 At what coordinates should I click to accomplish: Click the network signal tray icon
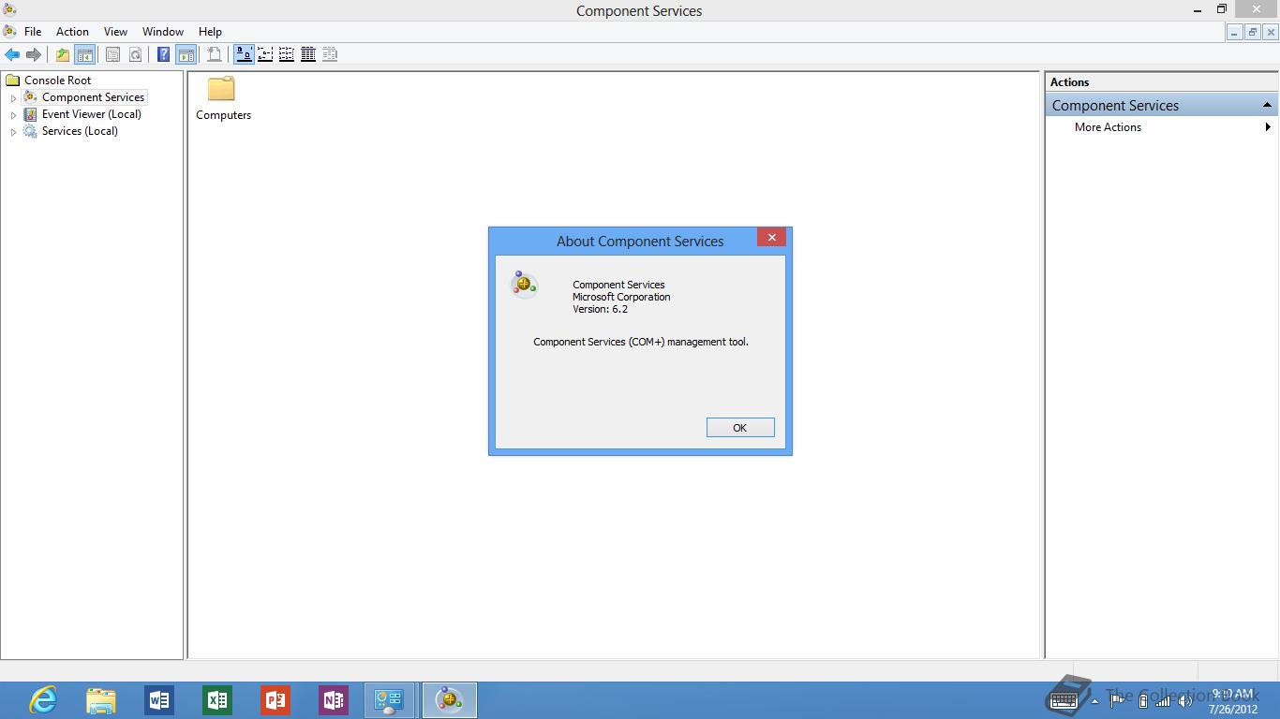tap(1163, 700)
